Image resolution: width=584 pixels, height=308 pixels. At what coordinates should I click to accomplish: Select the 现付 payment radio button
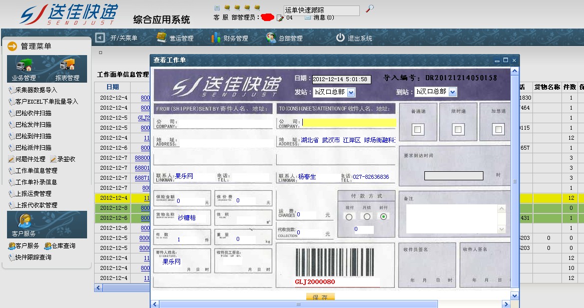point(349,216)
